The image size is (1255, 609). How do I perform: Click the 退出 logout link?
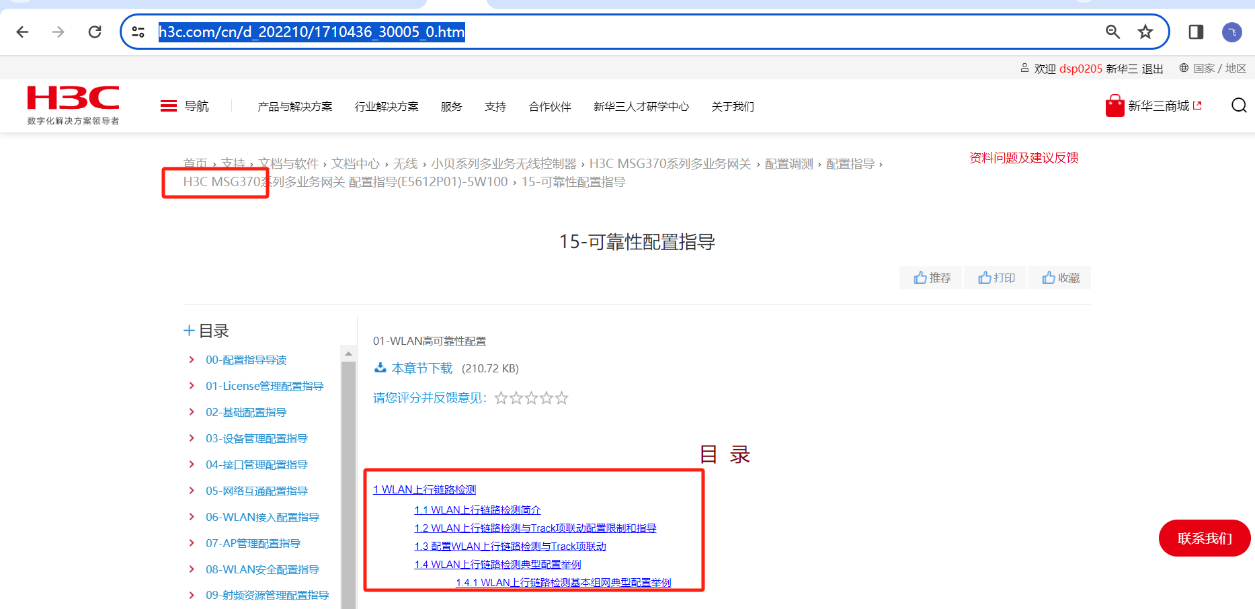coord(1152,69)
